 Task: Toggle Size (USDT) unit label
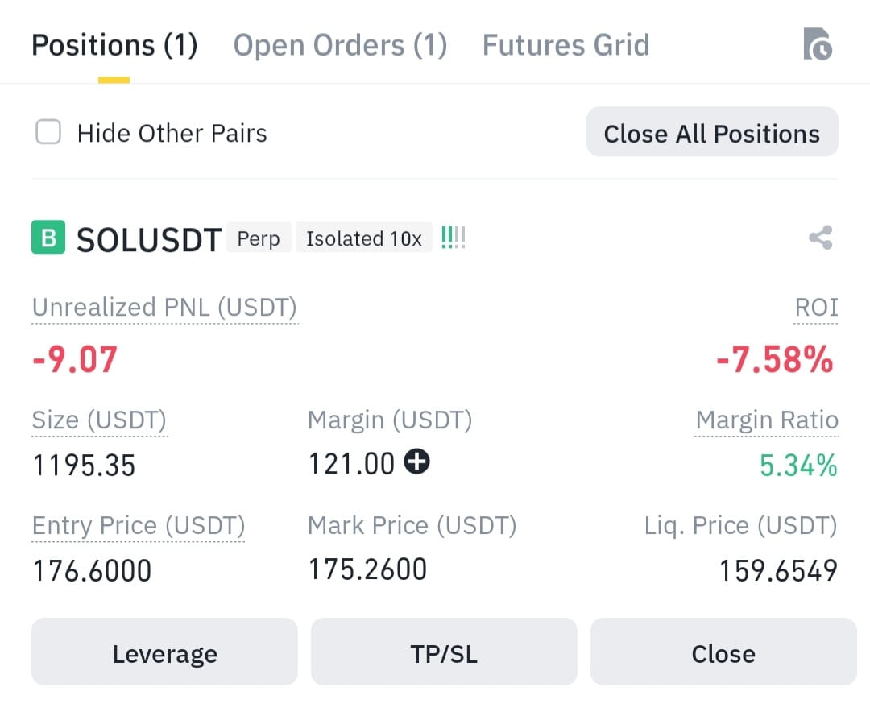(99, 420)
